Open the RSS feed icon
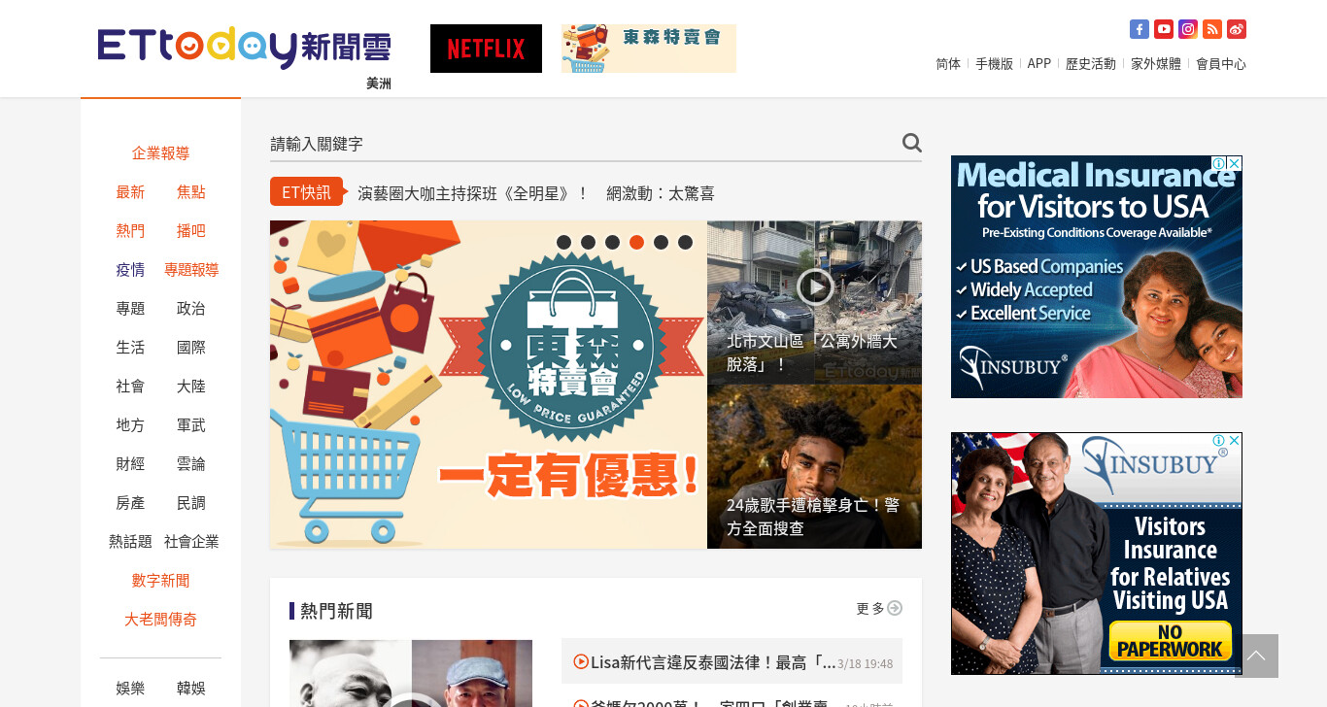This screenshot has height=707, width=1327. pyautogui.click(x=1212, y=29)
